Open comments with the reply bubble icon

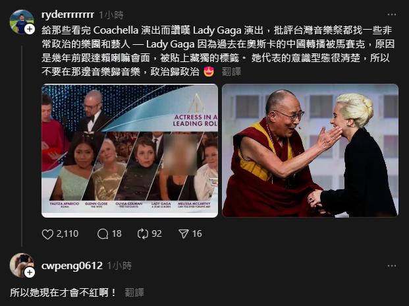pos(103,234)
